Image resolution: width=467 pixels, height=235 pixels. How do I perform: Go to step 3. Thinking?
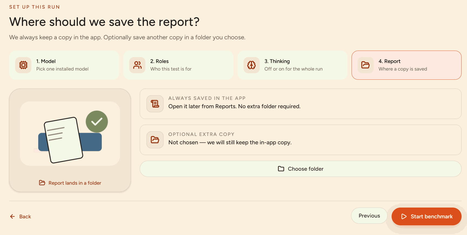292,65
